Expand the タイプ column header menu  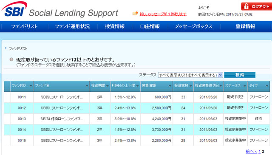(x=267, y=86)
